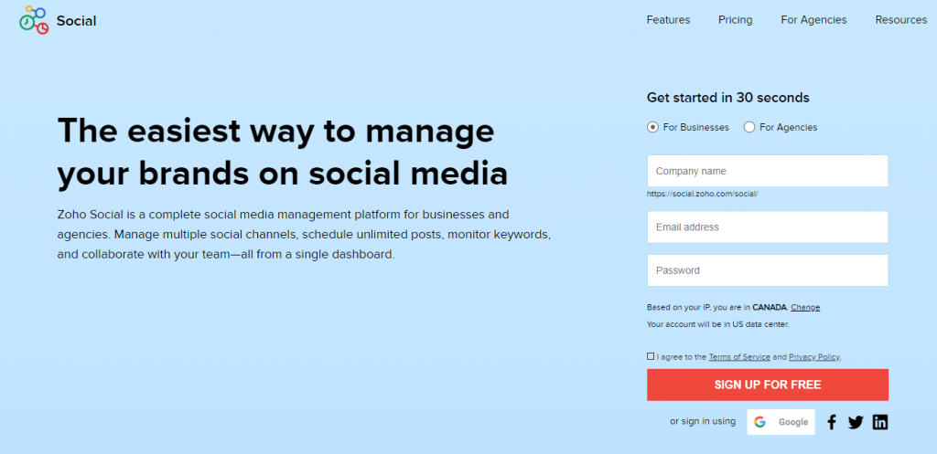Focus the Password field

pyautogui.click(x=768, y=270)
